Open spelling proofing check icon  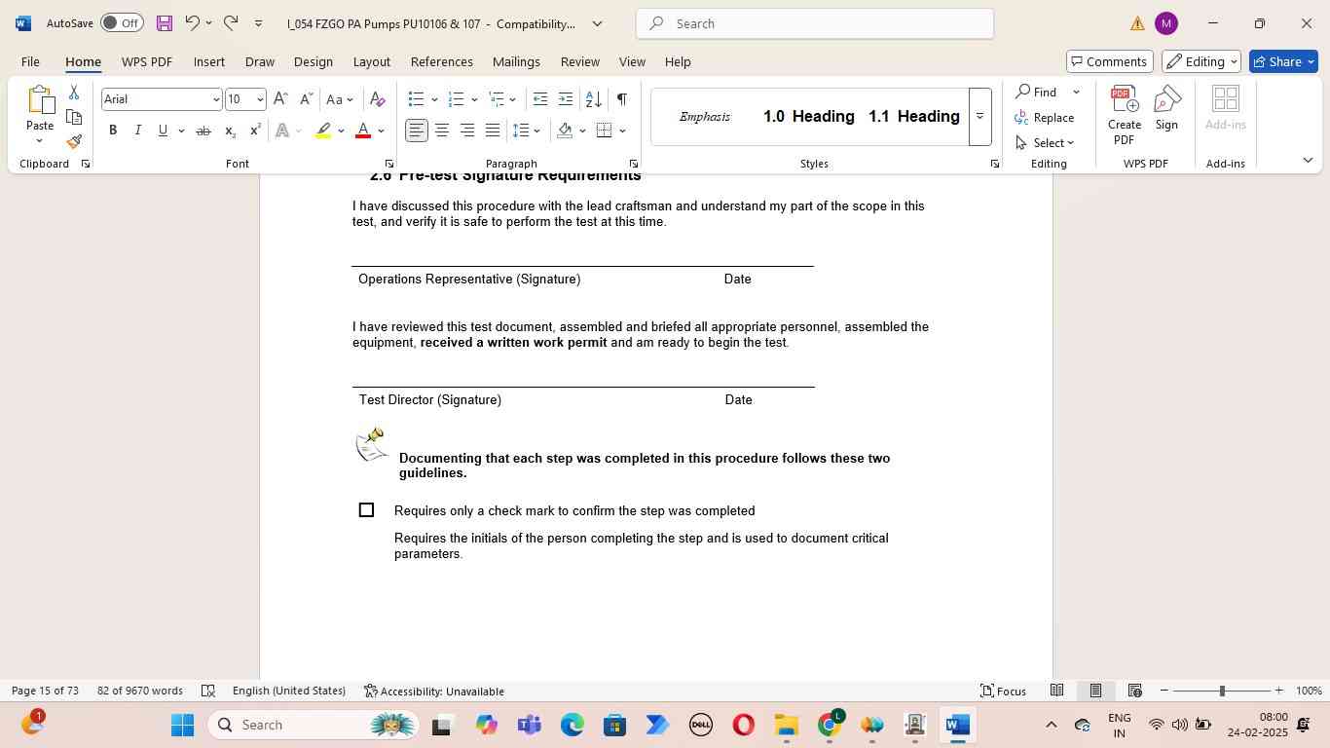[x=207, y=691]
